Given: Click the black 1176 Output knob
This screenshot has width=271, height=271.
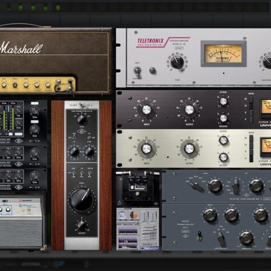Looking at the screenshot, I should point(189,110).
